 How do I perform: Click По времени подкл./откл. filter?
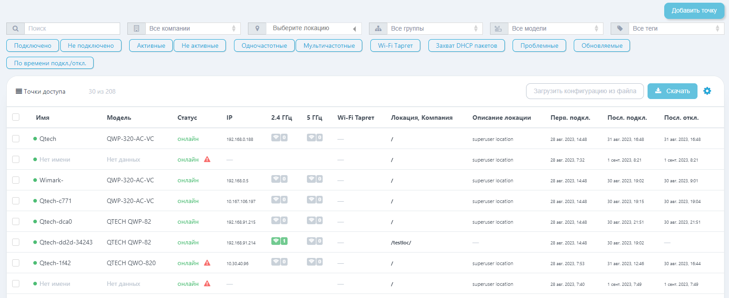point(50,63)
